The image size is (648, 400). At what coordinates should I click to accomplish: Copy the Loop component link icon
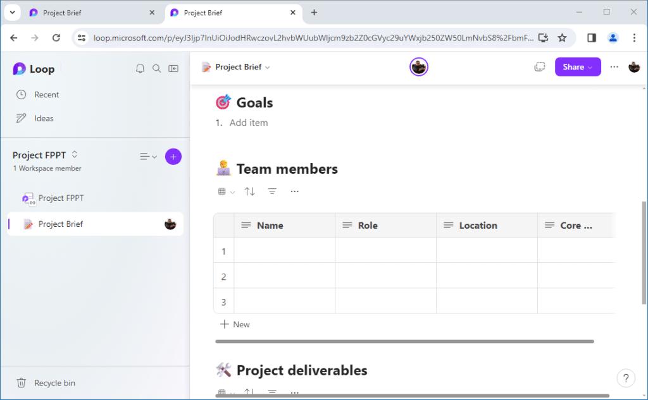(539, 66)
